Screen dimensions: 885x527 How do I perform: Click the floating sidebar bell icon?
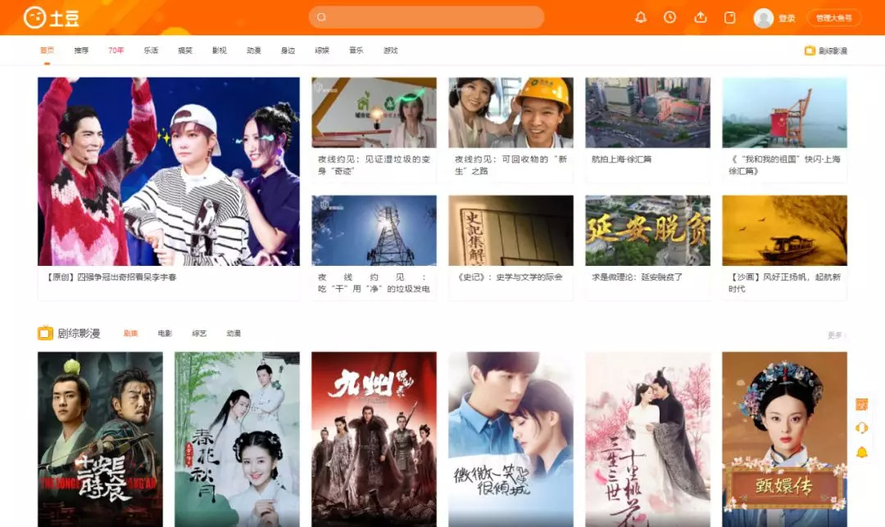point(861,452)
